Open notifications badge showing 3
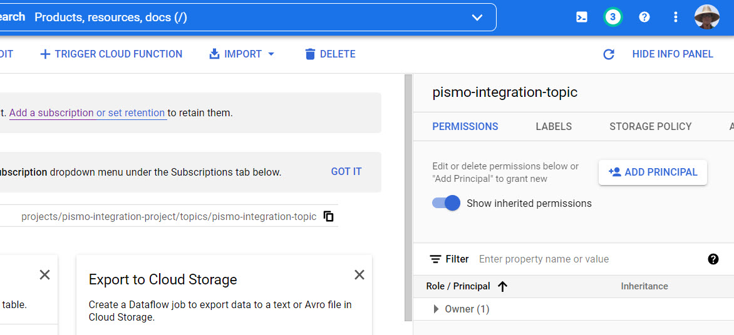 click(x=613, y=17)
